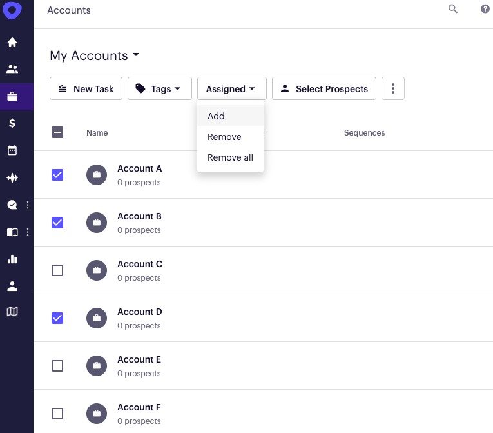Viewport: 493px width, 433px height.
Task: Open the bar chart reports icon
Action: pos(12,259)
